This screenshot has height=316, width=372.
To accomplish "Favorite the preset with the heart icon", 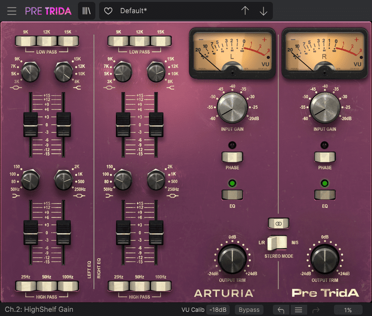I will [108, 11].
